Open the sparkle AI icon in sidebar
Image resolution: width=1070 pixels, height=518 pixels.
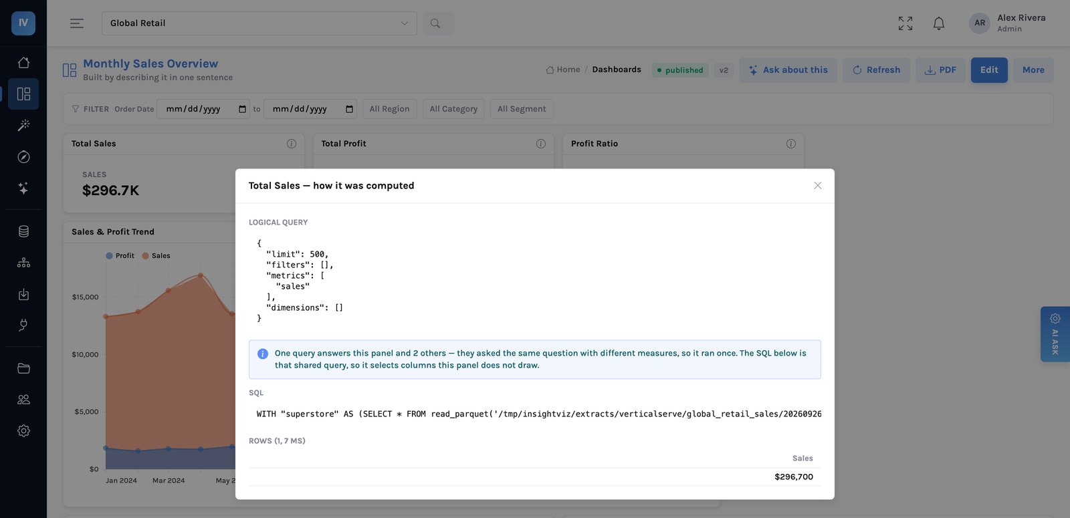[23, 188]
